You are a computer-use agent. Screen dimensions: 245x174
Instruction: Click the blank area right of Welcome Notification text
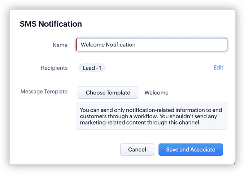182,45
